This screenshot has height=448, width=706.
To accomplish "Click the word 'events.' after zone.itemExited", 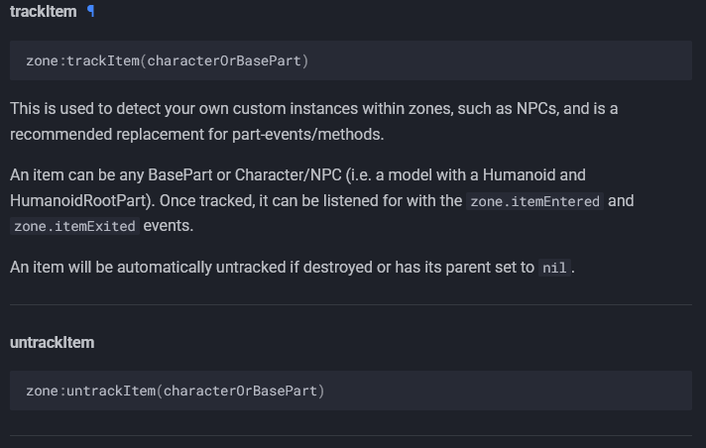I will [x=169, y=226].
